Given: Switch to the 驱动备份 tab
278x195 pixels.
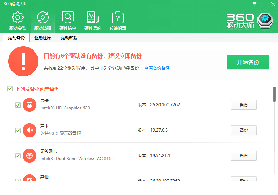Looking at the screenshot, I should [x=16, y=38].
